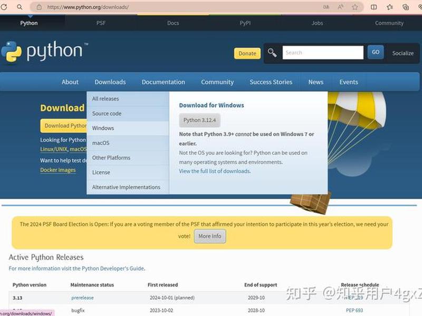This screenshot has height=316, width=422.
Task: Open the Community main navigation menu
Action: tap(217, 82)
